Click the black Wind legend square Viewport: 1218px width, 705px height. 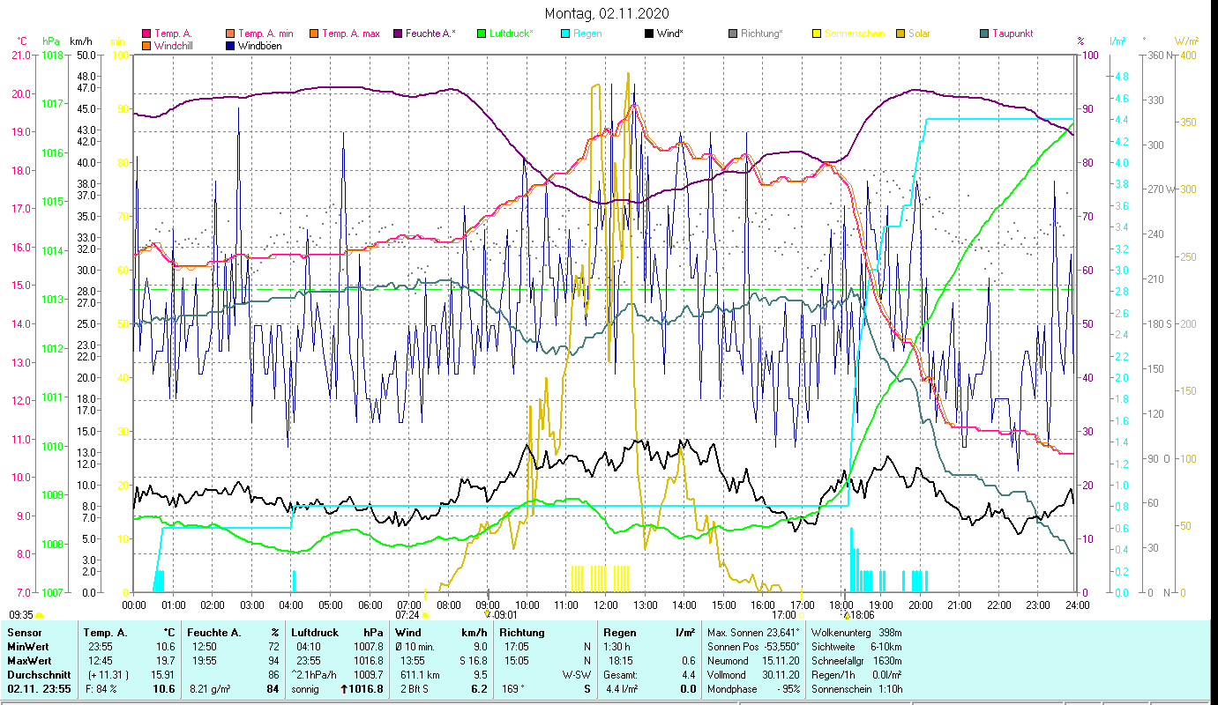649,34
